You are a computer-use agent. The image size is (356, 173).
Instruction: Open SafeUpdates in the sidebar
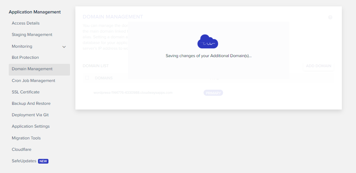pos(24,161)
